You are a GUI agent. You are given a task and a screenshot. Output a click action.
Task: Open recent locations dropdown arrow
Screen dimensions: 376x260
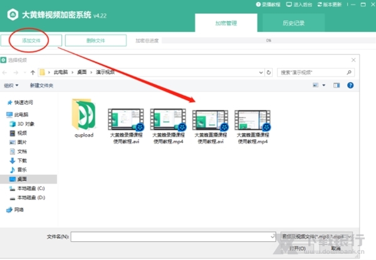(24, 73)
